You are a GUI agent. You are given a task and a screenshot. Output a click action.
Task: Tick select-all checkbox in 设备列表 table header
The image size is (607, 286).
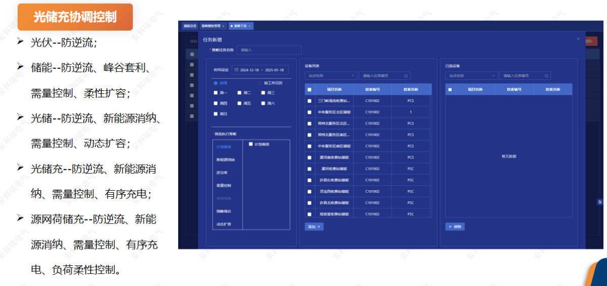[x=310, y=89]
